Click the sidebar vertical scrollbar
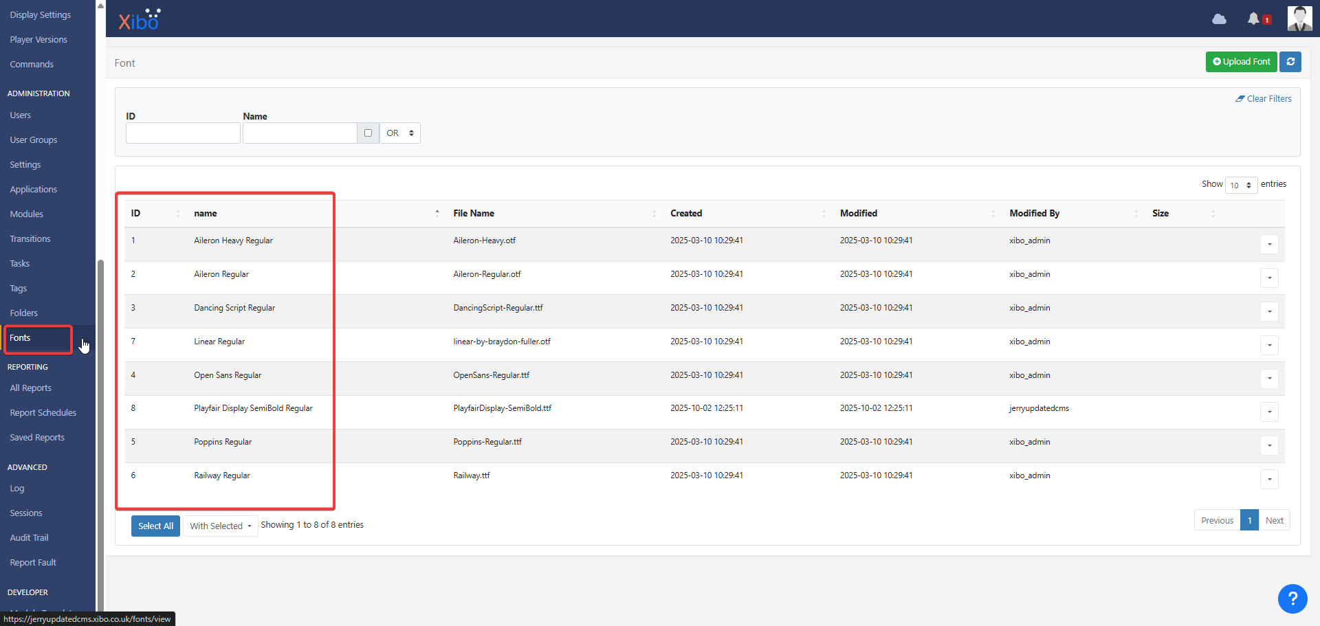The image size is (1320, 626). pyautogui.click(x=100, y=412)
